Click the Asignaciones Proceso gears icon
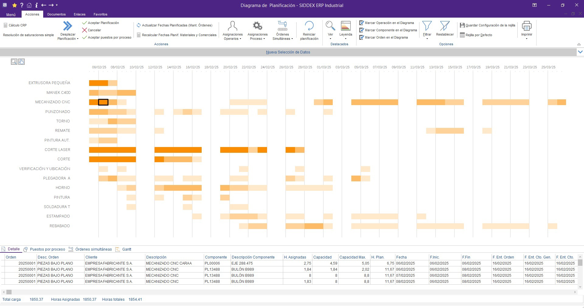The width and height of the screenshot is (584, 308). [x=257, y=26]
